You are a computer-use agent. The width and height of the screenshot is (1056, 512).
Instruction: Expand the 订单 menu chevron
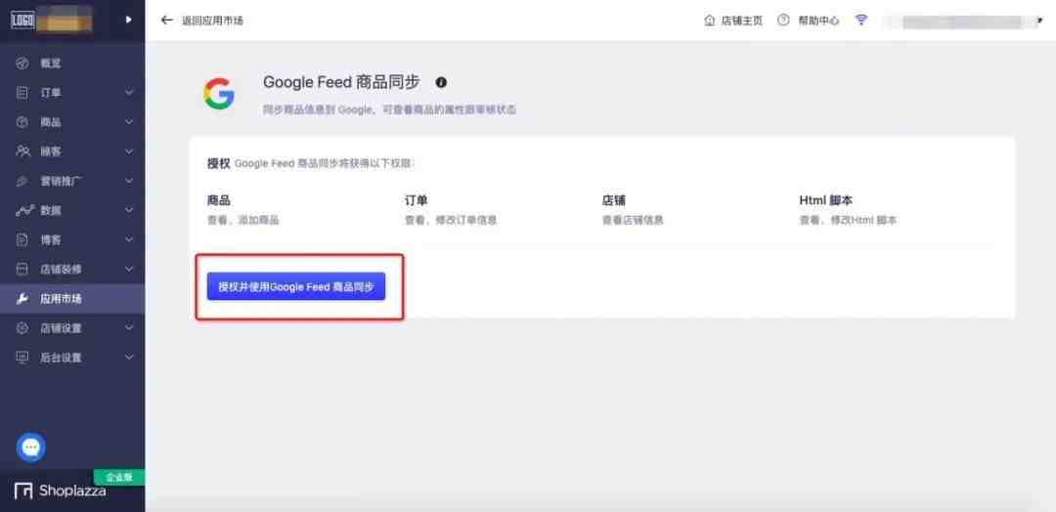pos(129,93)
